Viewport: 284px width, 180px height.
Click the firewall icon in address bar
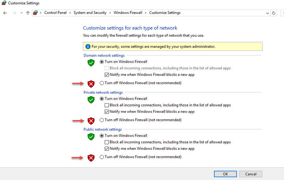click(x=35, y=13)
